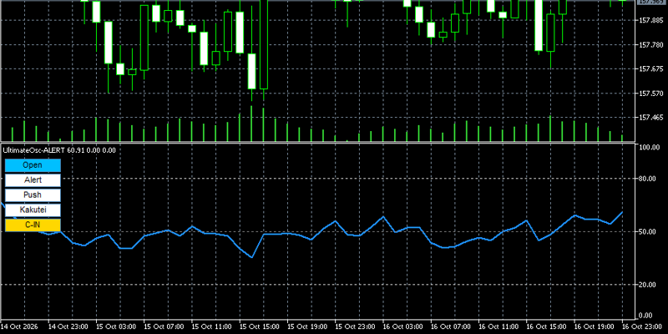Click the yellow C-IN button
668x334 pixels.
coord(33,225)
